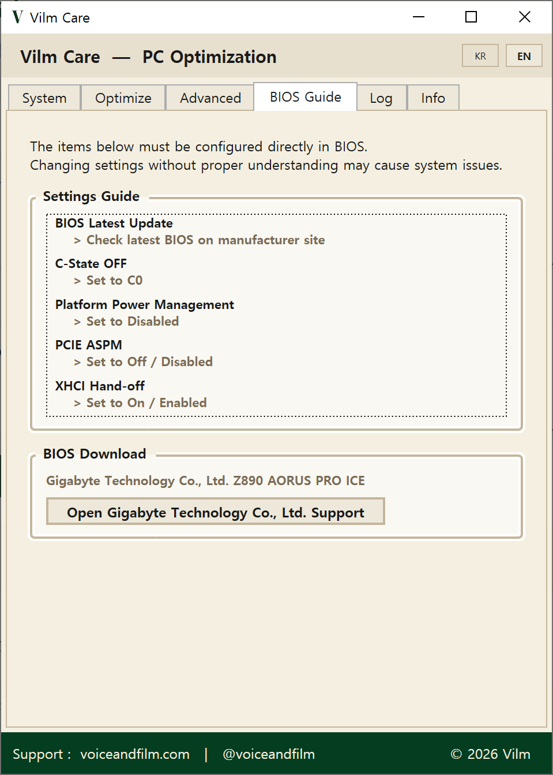Viewport: 553px width, 775px height.
Task: Open the System tab
Action: tap(43, 98)
